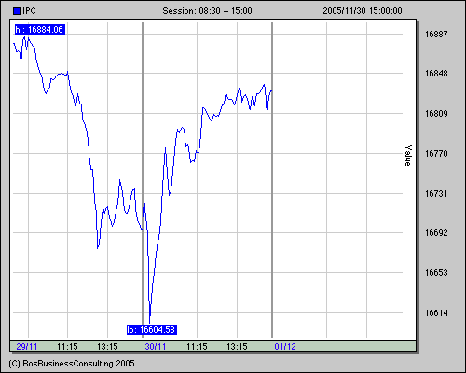Click the 16848 value axis label
The image size is (466, 373).
436,74
